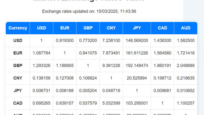
Task: Click the USD row label
Action: (18, 41)
